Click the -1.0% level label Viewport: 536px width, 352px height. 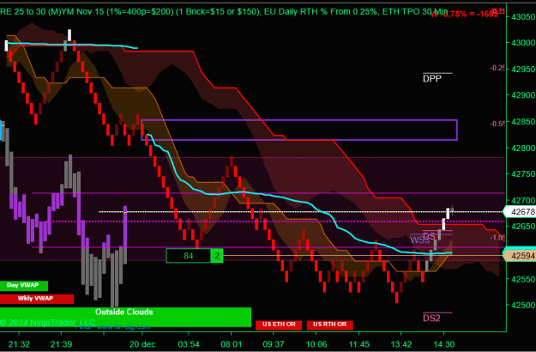click(497, 238)
